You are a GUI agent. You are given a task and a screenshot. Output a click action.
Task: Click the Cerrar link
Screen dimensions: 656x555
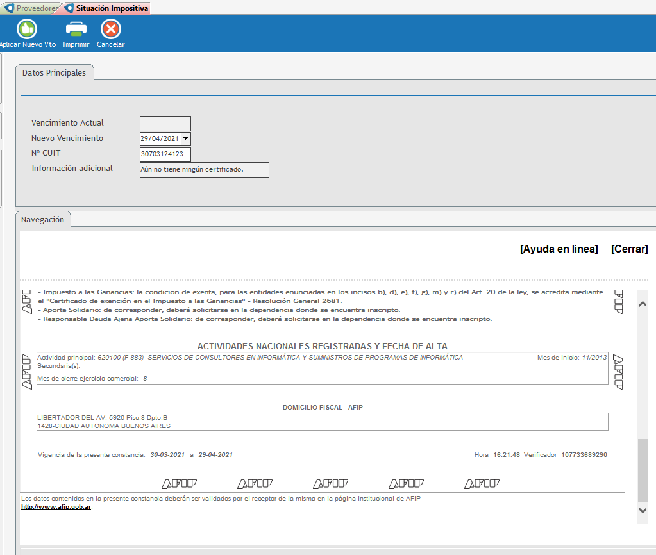click(x=629, y=249)
